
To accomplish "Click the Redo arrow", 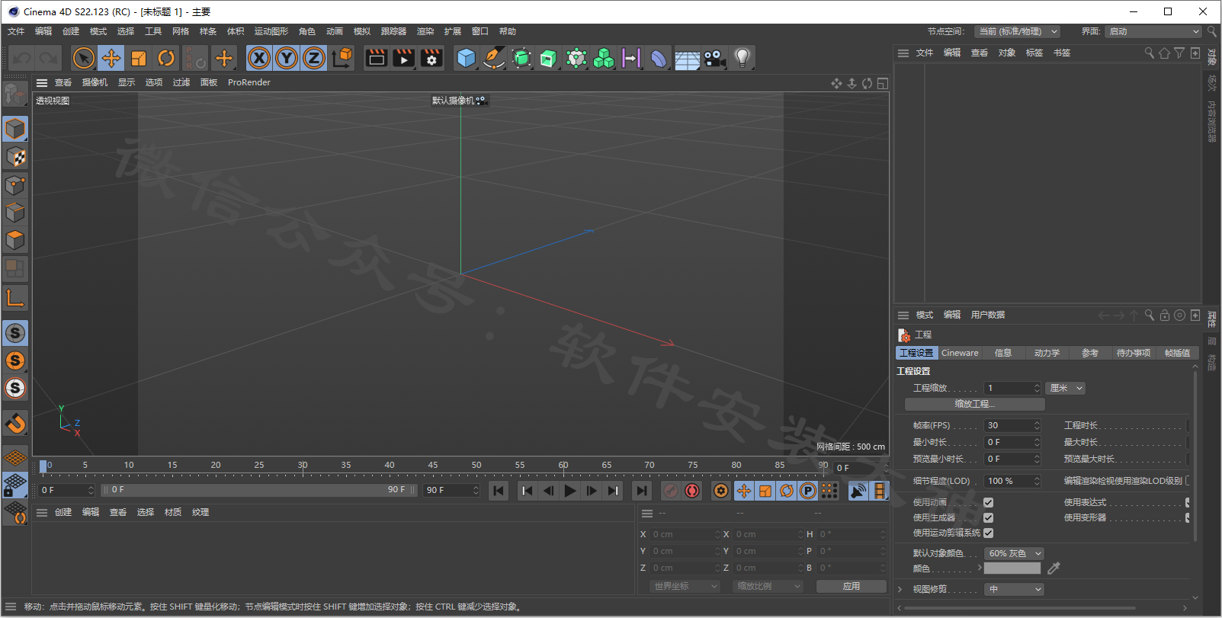I will coord(49,58).
